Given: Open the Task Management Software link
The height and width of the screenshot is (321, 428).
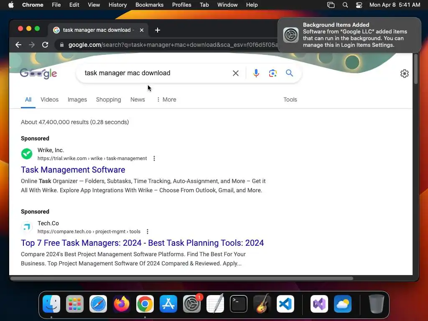Looking at the screenshot, I should (x=73, y=170).
